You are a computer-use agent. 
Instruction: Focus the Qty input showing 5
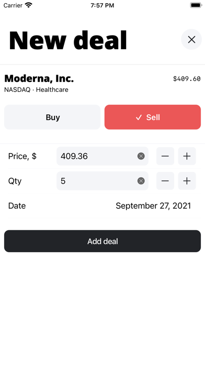[102, 181]
